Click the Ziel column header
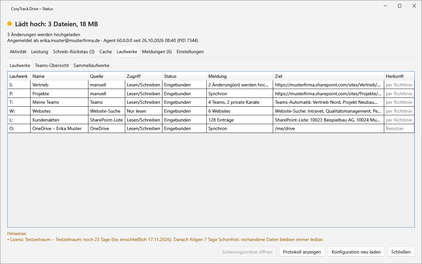422x264 pixels. (329, 76)
